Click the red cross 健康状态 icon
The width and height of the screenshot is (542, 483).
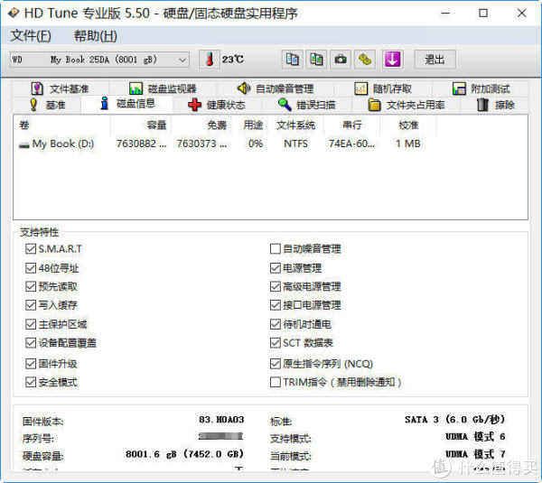194,105
